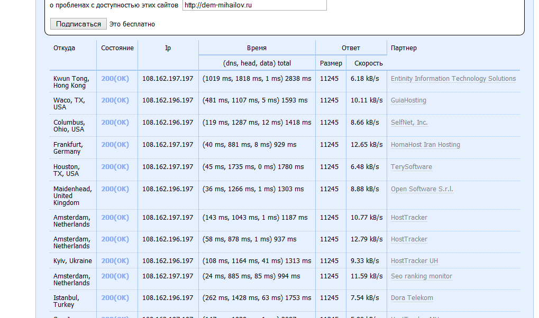Open the GuiaHosting partner link

408,100
